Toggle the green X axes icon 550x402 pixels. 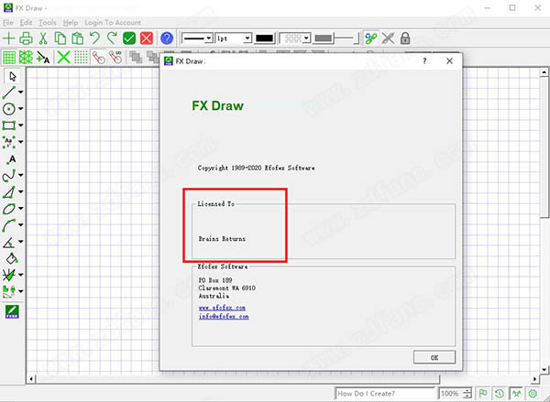[63, 57]
